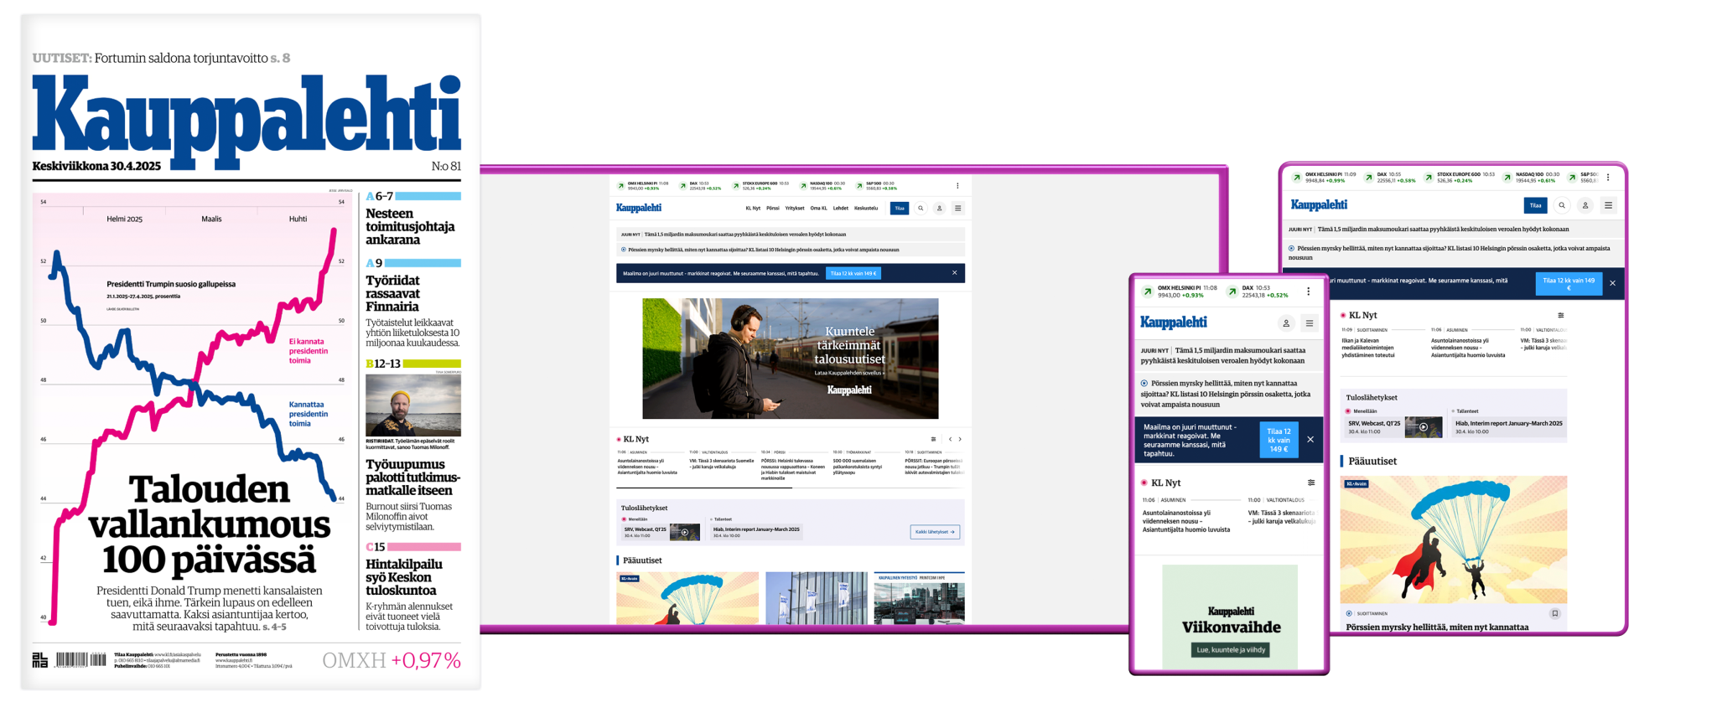1717x702 pixels.
Task: Open 'Asuntolainanostoissa' news item on phone
Action: 1186,520
